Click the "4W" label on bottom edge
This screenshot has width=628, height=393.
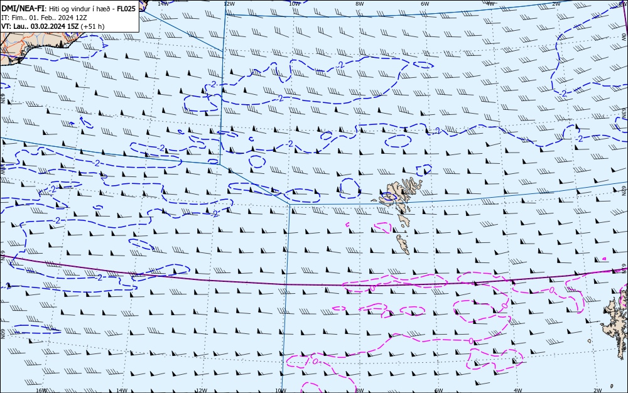(517, 390)
